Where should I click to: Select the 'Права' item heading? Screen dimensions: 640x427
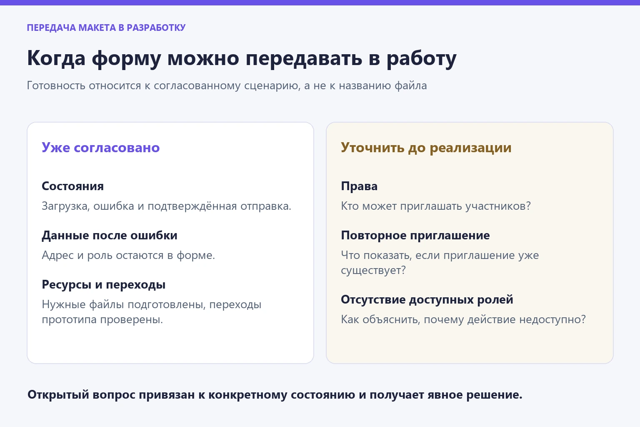(x=359, y=186)
